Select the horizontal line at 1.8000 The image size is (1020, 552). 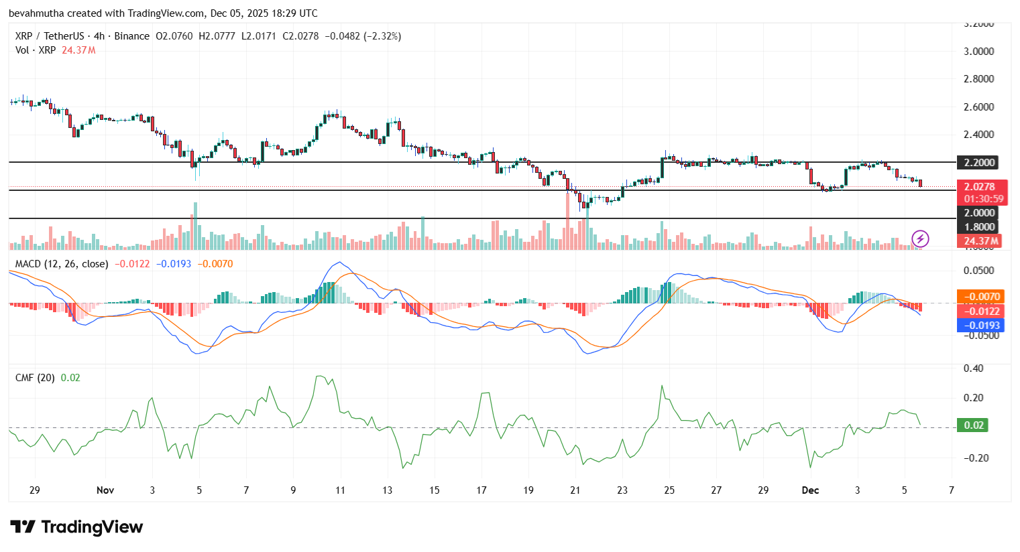402,218
